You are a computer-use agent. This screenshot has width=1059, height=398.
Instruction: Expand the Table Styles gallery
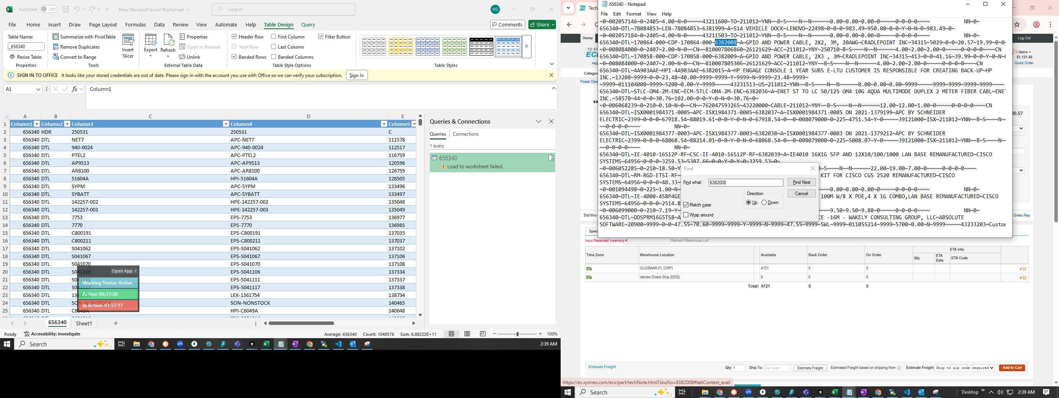pos(527,46)
